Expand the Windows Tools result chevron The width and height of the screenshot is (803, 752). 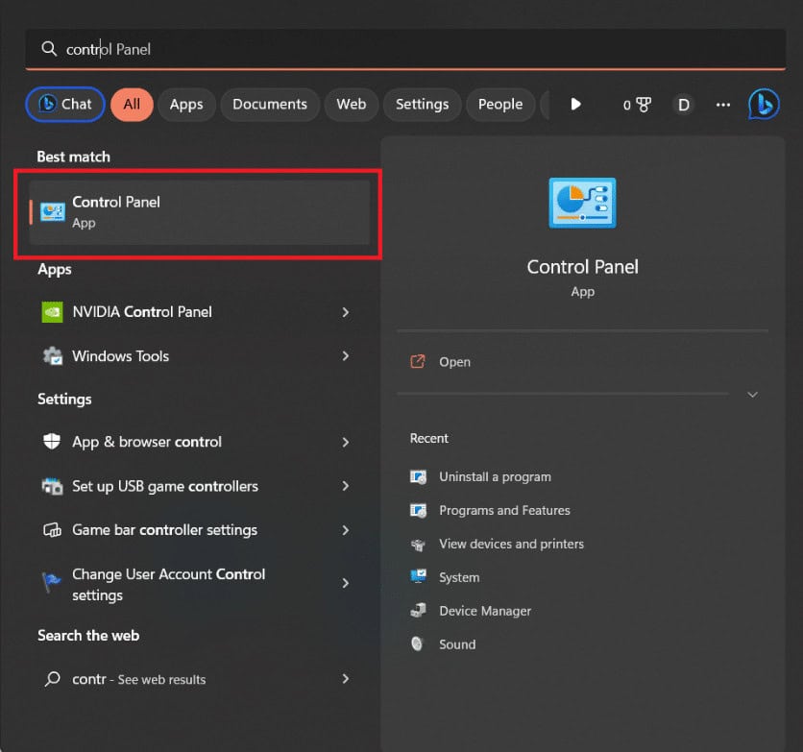[x=346, y=356]
